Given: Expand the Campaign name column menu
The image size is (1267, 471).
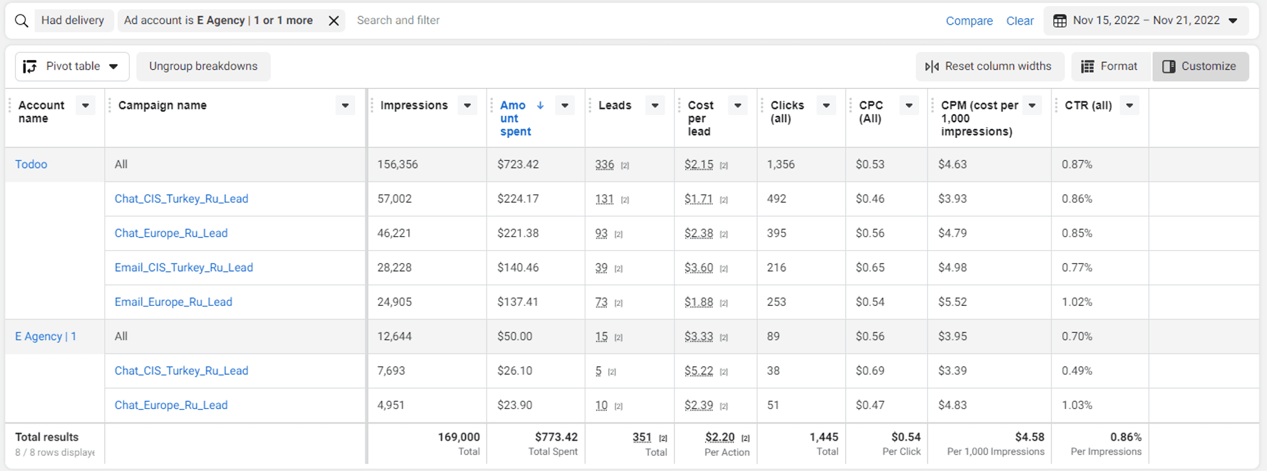Looking at the screenshot, I should click(x=345, y=106).
